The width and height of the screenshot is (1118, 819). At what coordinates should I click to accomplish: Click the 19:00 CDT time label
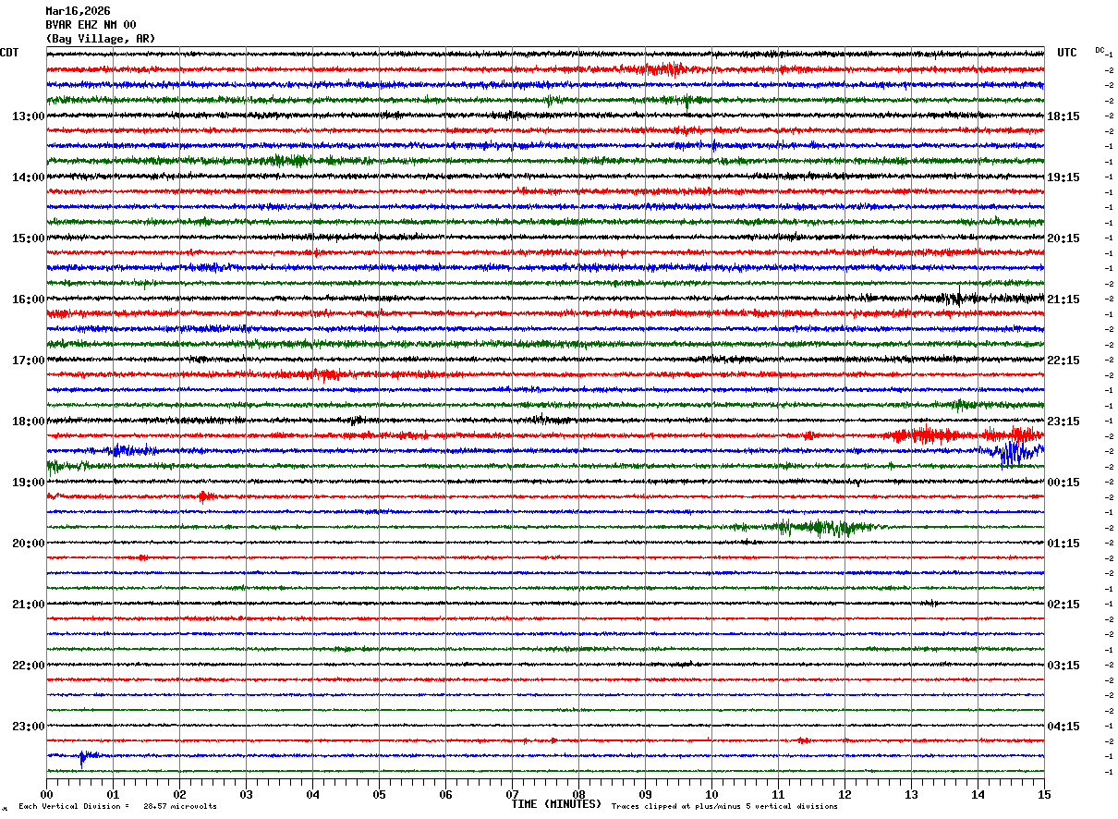tap(28, 483)
